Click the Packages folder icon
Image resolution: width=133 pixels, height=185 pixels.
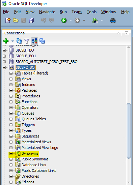pyautogui.click(x=18, y=90)
